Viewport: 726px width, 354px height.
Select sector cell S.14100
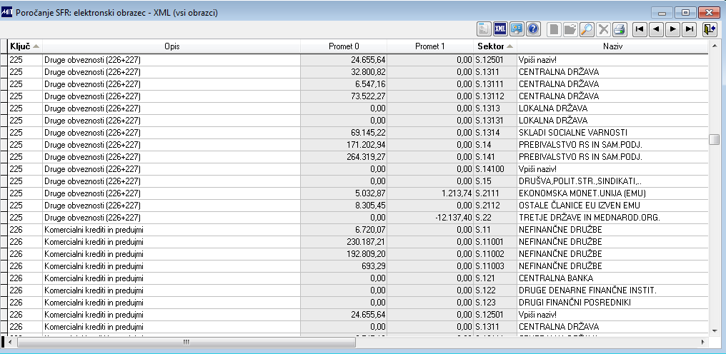(x=495, y=169)
